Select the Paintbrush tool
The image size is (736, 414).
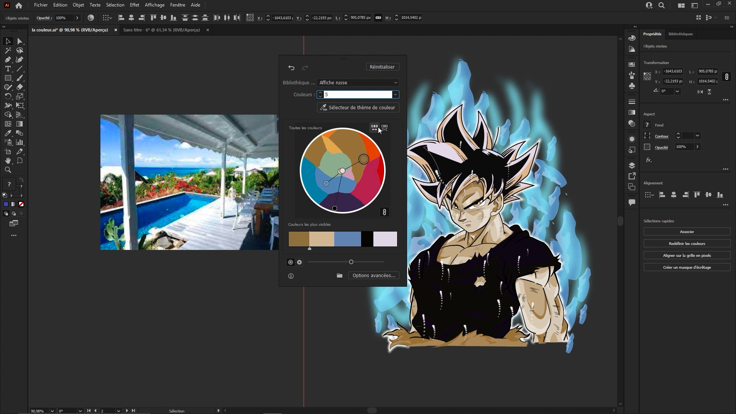(x=20, y=78)
